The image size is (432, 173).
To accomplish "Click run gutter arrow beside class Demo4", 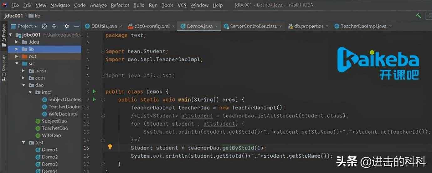I will [x=94, y=92].
